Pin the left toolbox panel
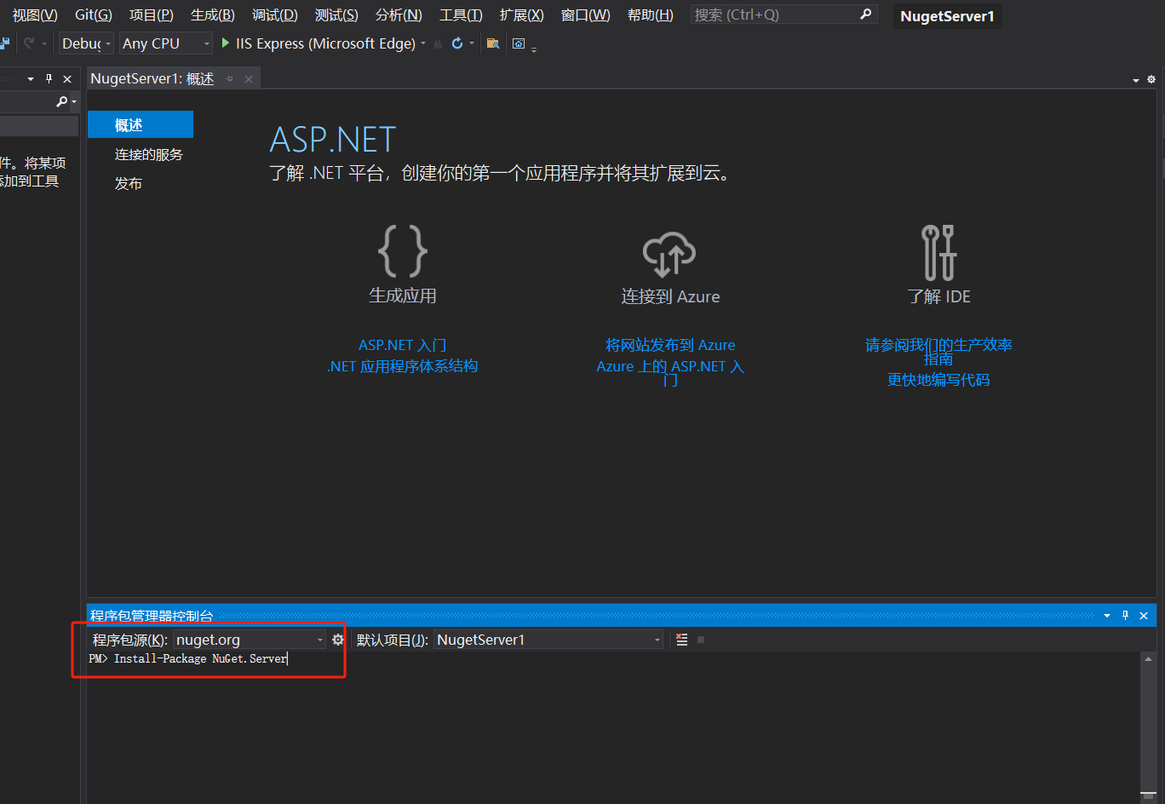This screenshot has width=1165, height=804. pos(49,78)
